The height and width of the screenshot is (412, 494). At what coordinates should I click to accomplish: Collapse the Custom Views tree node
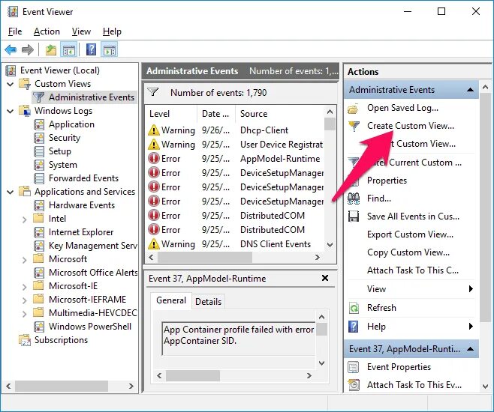point(11,84)
